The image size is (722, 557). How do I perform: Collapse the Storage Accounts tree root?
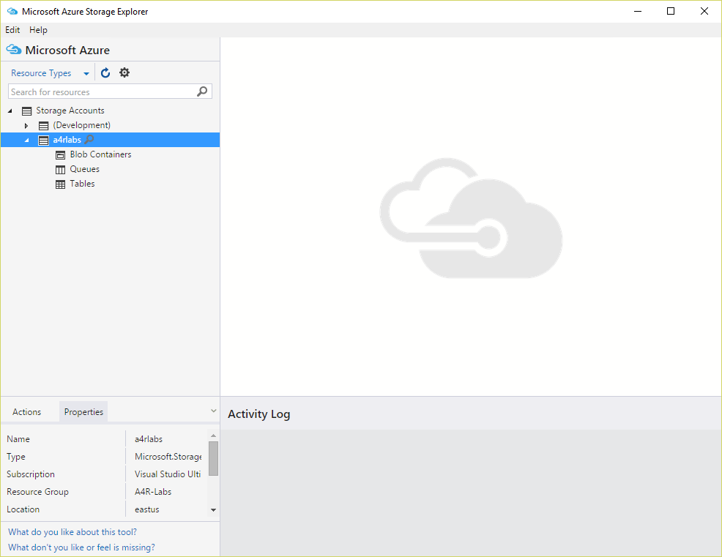[10, 111]
